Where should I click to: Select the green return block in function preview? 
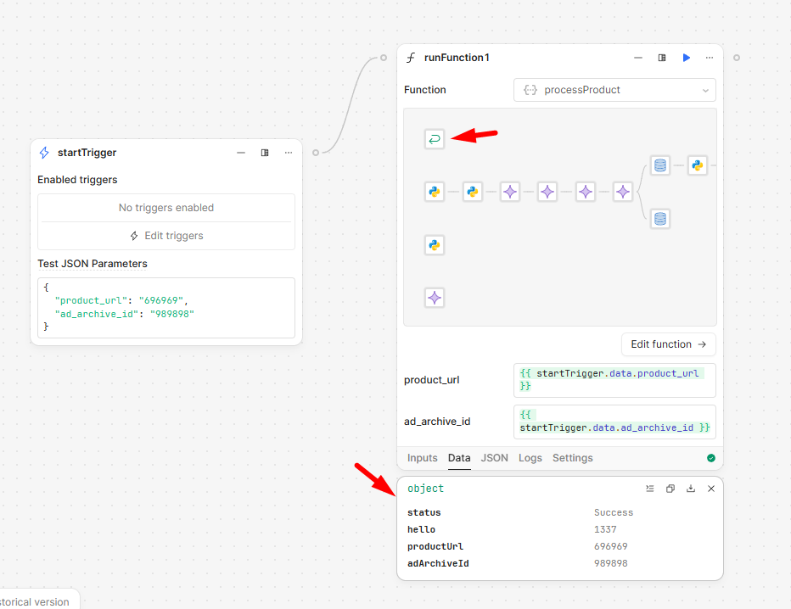[435, 138]
